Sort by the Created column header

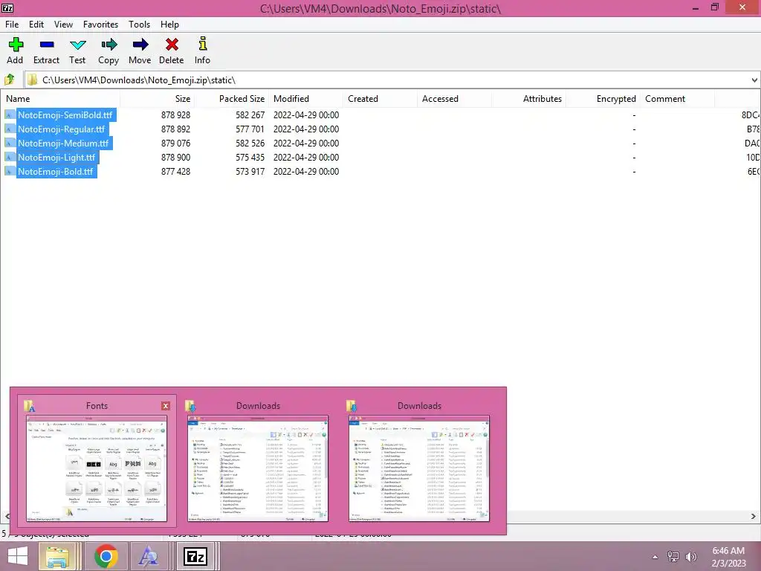(x=380, y=99)
